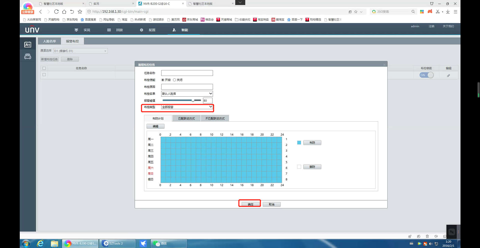Click the browser refresh icon
Image resolution: width=480 pixels, height=248 pixels.
click(56, 12)
